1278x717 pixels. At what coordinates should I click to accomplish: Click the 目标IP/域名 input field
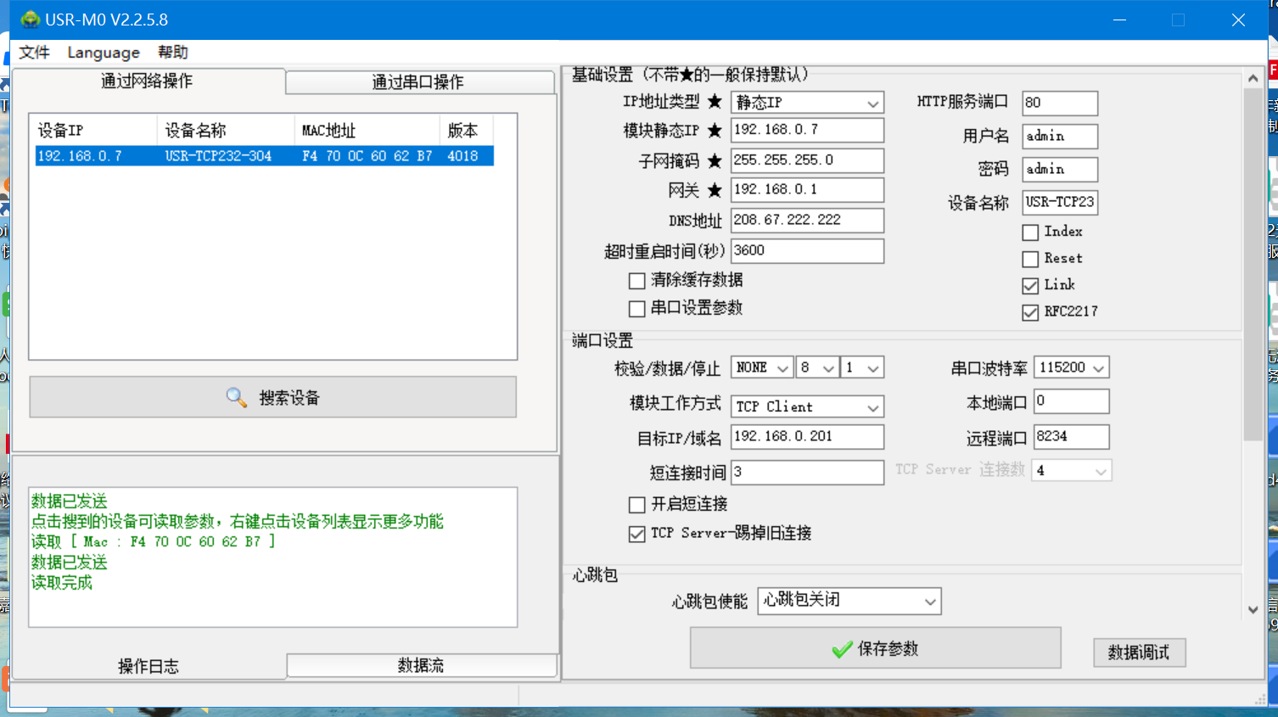pos(806,437)
